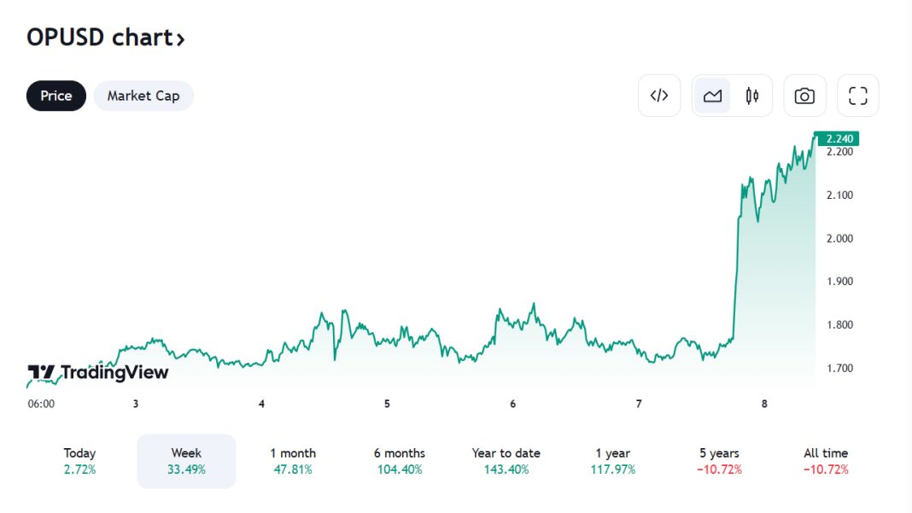Click the TradingView logo
Screen dimensions: 912x513
click(98, 373)
